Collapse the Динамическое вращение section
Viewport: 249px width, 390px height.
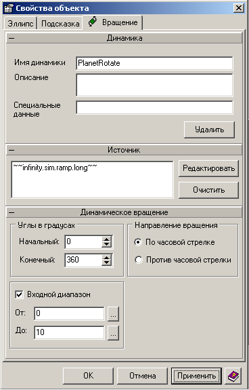(12, 212)
